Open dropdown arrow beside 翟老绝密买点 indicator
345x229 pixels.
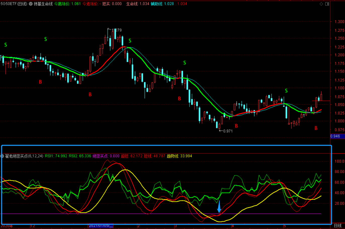[x=2, y=156]
